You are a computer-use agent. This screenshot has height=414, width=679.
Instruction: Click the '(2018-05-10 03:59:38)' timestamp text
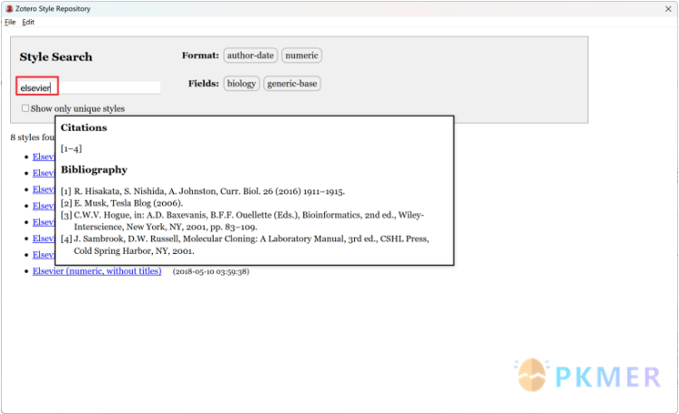[x=211, y=271]
